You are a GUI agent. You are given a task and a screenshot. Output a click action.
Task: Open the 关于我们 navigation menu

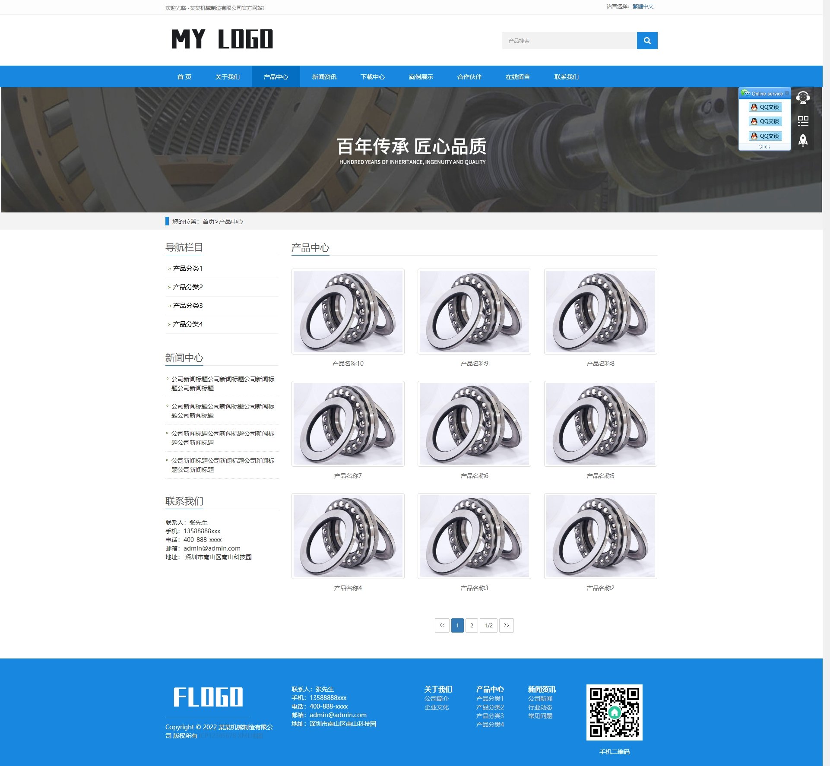[x=227, y=77]
